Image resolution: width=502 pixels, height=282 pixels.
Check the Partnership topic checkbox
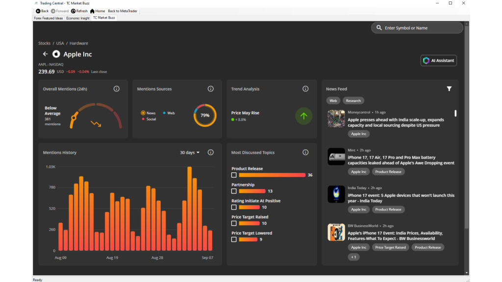(x=234, y=191)
